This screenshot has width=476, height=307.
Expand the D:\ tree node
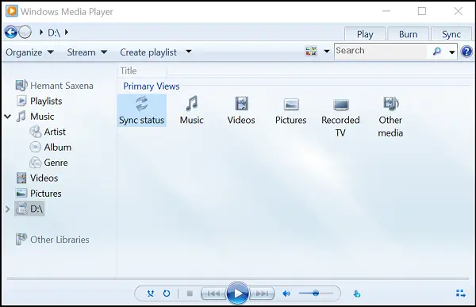click(8, 209)
